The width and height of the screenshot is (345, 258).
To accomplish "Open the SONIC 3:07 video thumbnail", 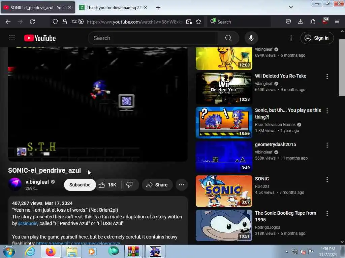I will [224, 191].
